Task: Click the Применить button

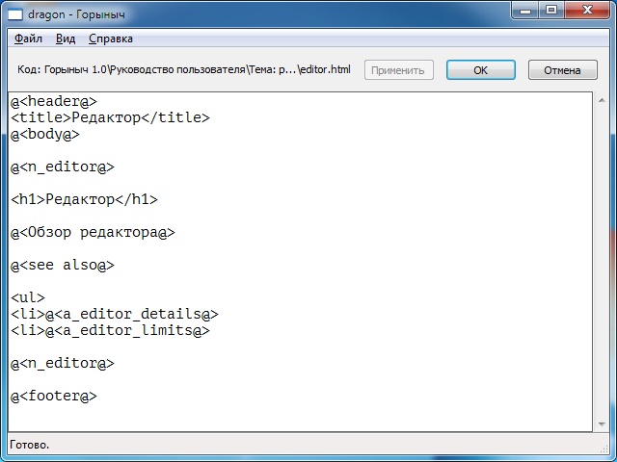Action: point(398,70)
